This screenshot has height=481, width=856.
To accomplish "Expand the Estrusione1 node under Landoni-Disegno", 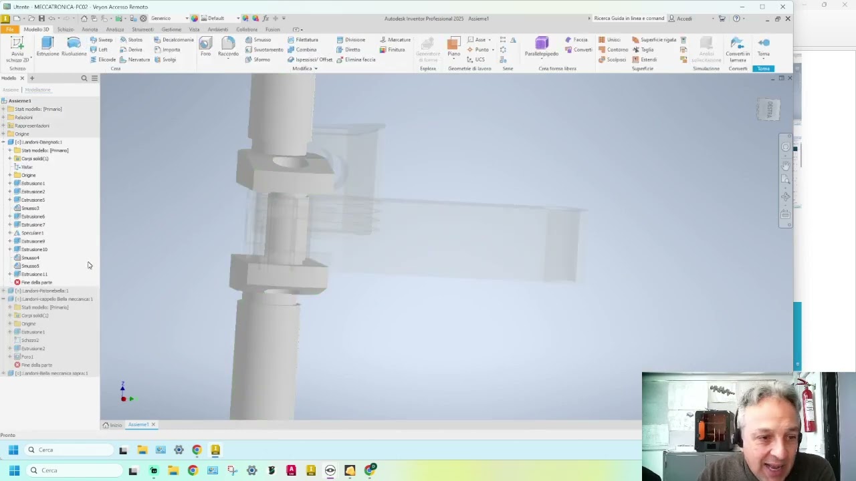I will pyautogui.click(x=9, y=183).
